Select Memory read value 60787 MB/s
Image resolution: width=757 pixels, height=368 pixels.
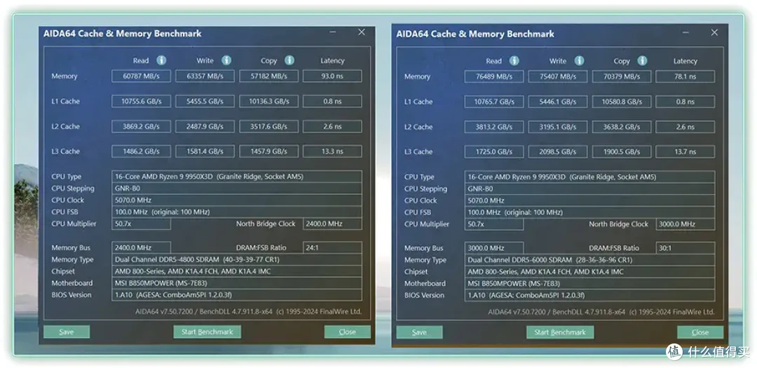141,76
